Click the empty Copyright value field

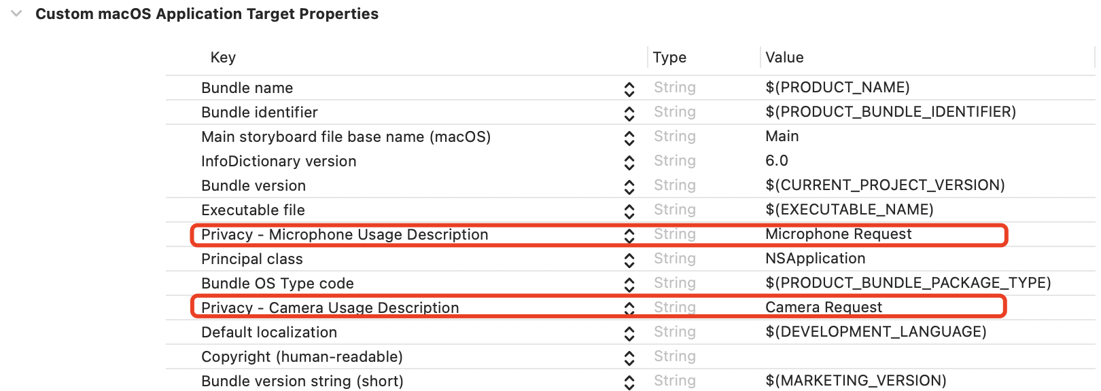point(884,356)
